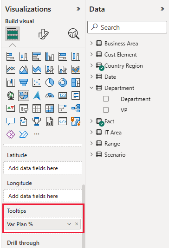Select the ribbon chart visual

point(76,70)
